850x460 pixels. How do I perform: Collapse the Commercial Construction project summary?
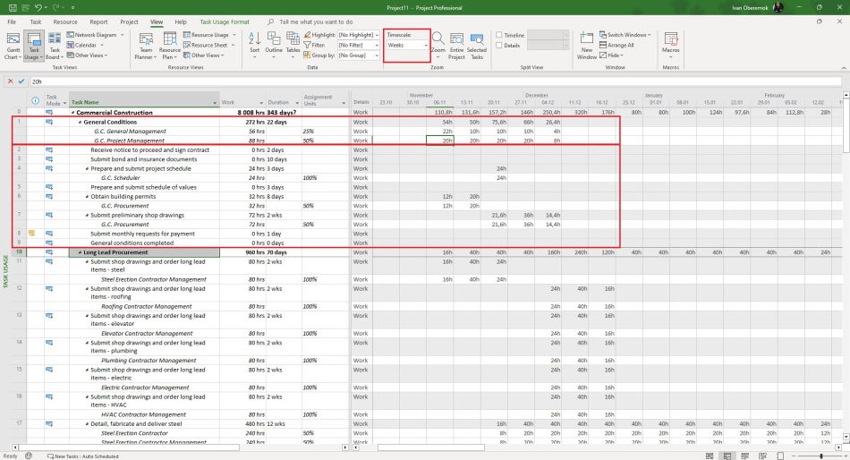click(x=73, y=112)
